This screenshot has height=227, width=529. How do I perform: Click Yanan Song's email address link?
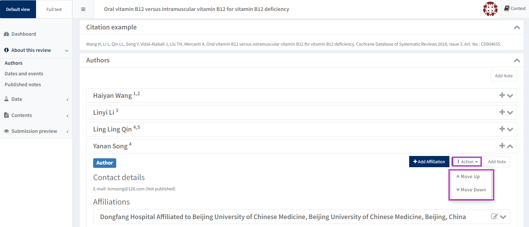click(x=126, y=189)
